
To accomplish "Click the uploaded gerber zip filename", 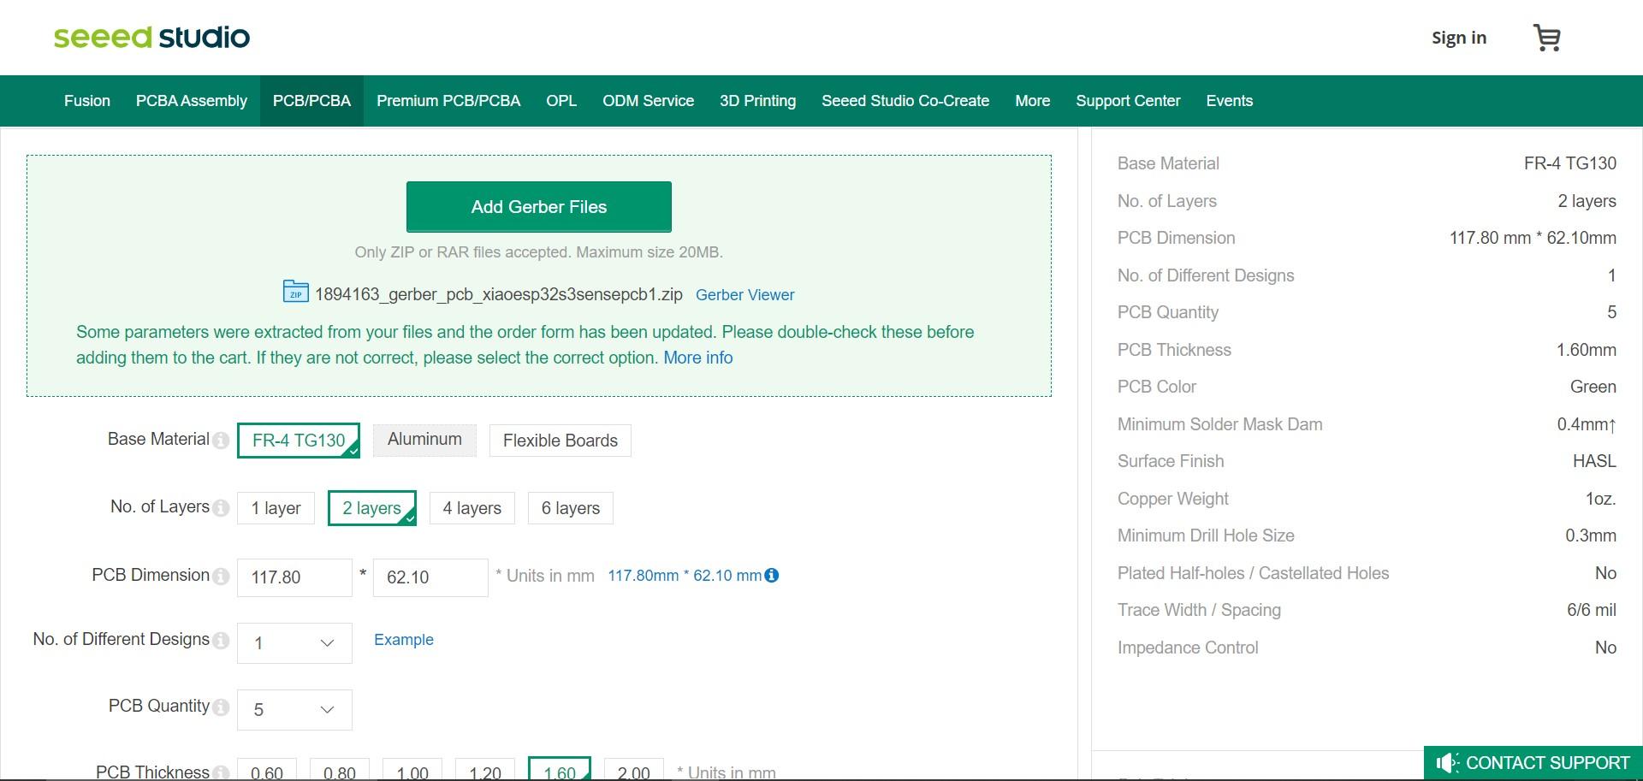I will [x=499, y=294].
